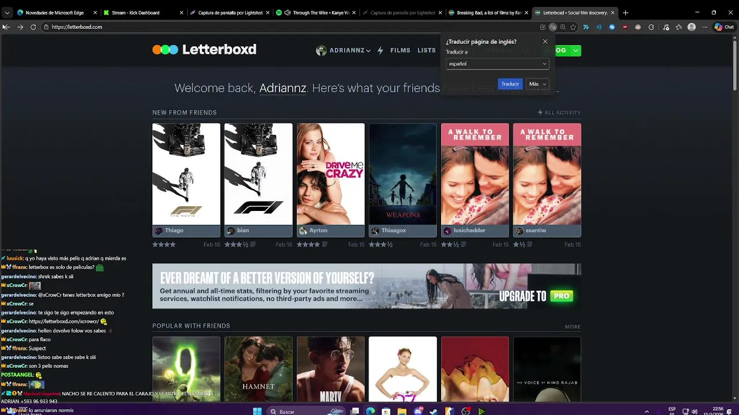Screen dimensions: 739x415
Task: Click the Traducir button
Action: (x=510, y=84)
